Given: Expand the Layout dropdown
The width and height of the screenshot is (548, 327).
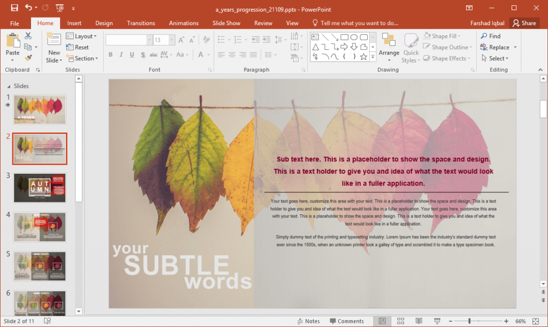Looking at the screenshot, I should [x=83, y=36].
